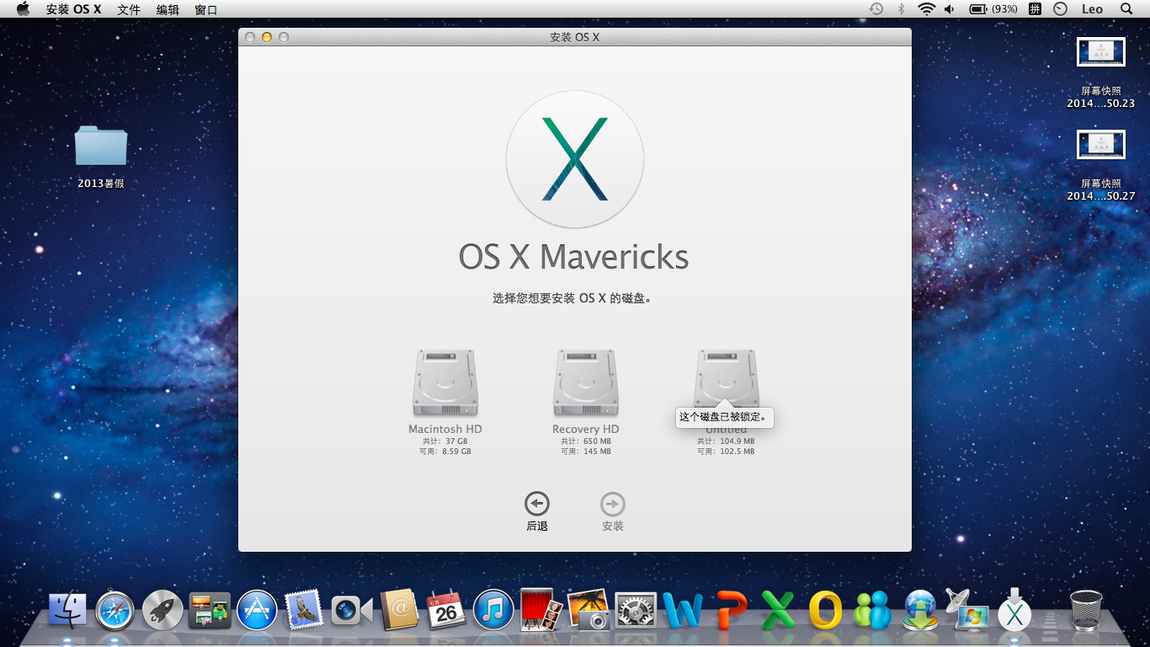Open the 文件 menu
The width and height of the screenshot is (1150, 647).
coord(129,9)
